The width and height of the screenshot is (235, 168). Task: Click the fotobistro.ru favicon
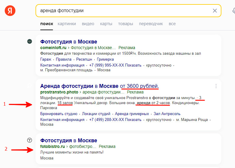[x=29, y=140]
